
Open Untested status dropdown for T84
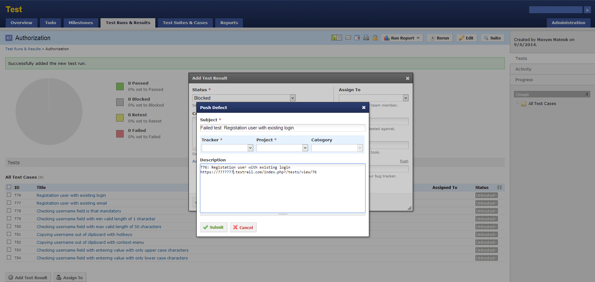pos(486,258)
